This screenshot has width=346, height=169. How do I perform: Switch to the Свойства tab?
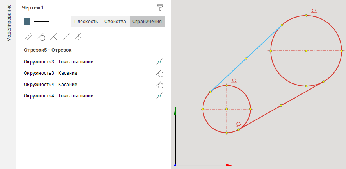tap(115, 22)
